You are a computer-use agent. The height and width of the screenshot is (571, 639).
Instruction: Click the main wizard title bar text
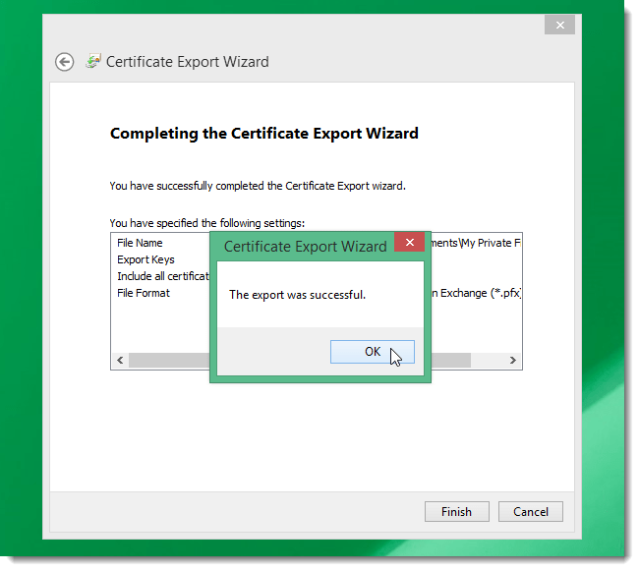[x=188, y=62]
